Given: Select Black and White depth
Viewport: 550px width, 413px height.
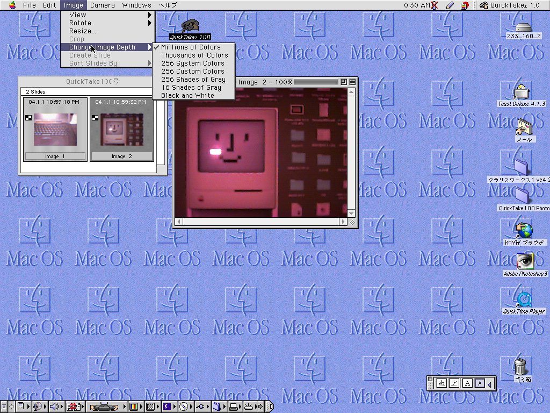Looking at the screenshot, I should point(193,96).
